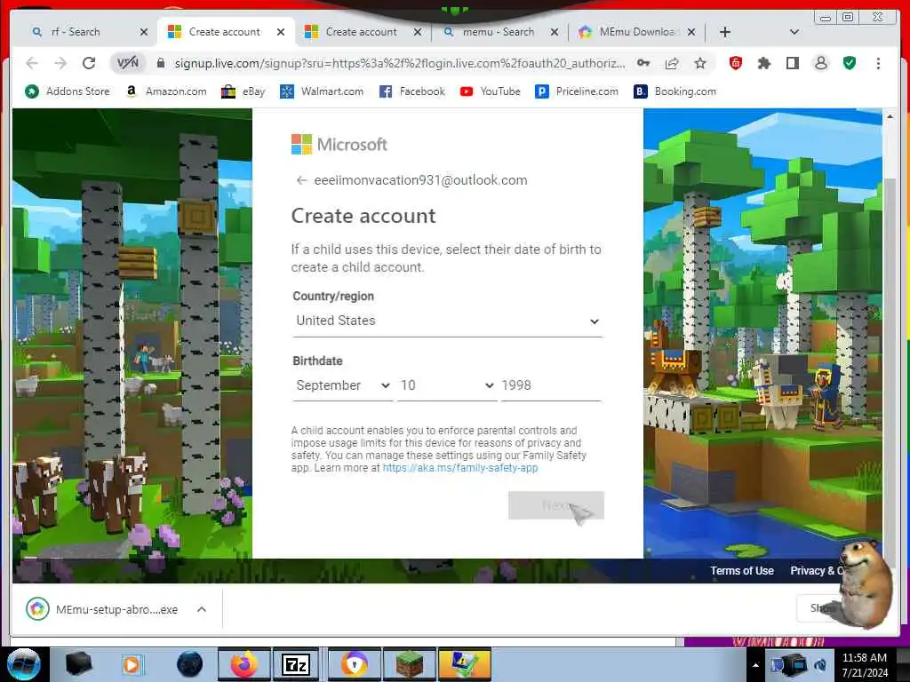Bookmark this page with the star icon
Image resolution: width=910 pixels, height=682 pixels.
[700, 63]
